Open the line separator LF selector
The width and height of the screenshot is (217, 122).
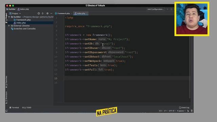165,111
